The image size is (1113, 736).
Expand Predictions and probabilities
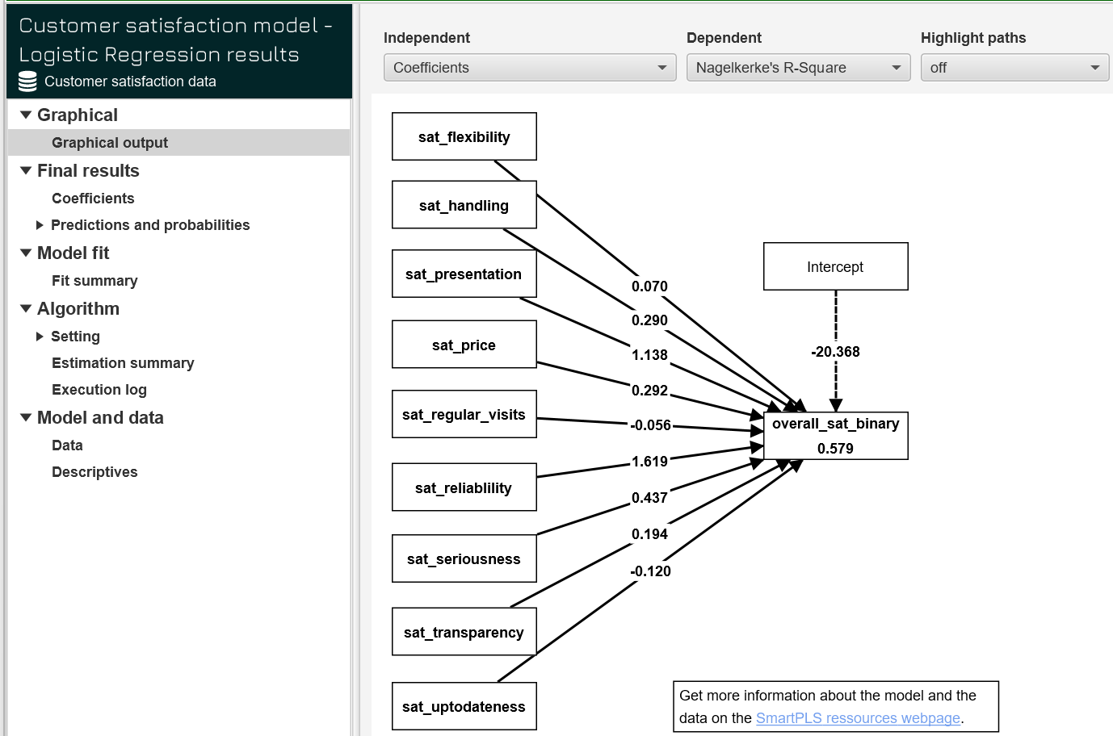40,225
